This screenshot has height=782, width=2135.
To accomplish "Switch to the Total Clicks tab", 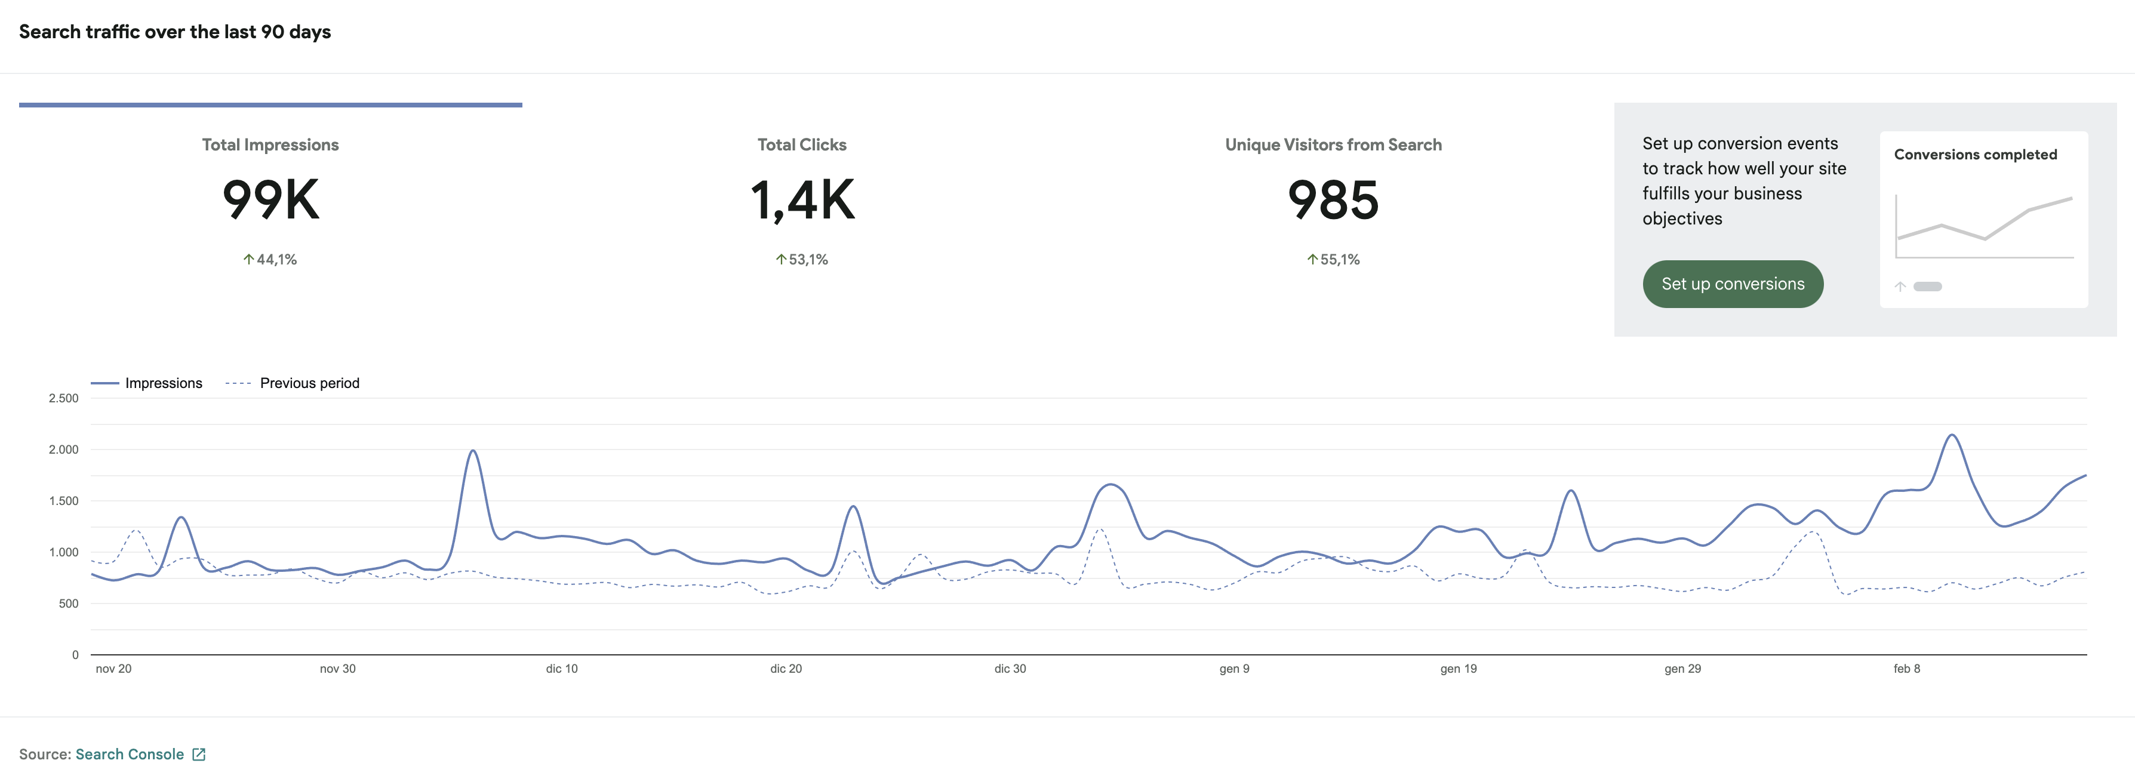I will (x=801, y=145).
